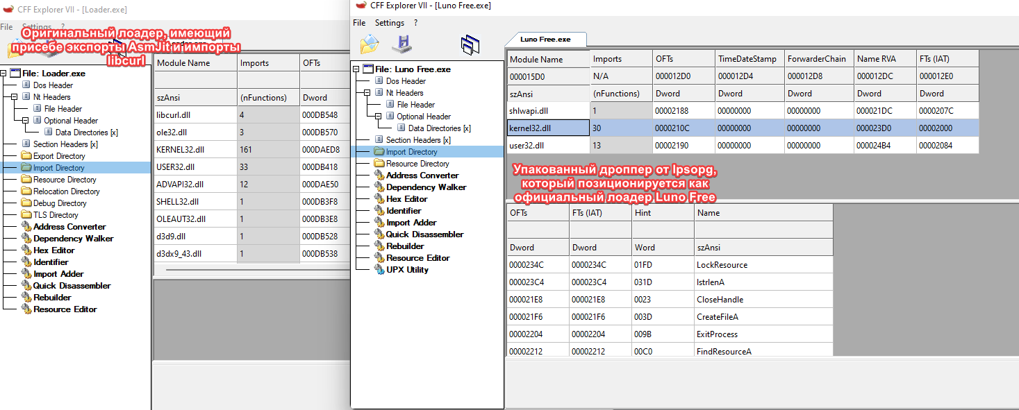Collapse Optional Header node in Luno Free tree
The image size is (1019, 410).
coord(379,117)
